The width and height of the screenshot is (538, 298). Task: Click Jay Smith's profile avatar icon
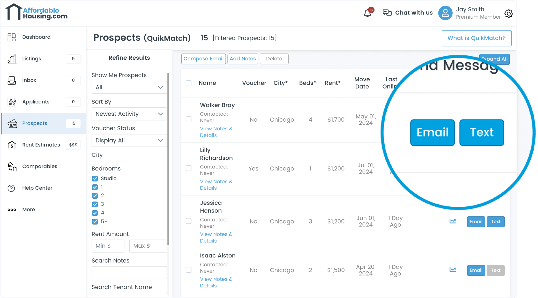[445, 13]
